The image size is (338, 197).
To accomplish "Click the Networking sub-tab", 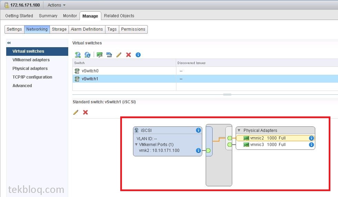I will click(x=37, y=29).
